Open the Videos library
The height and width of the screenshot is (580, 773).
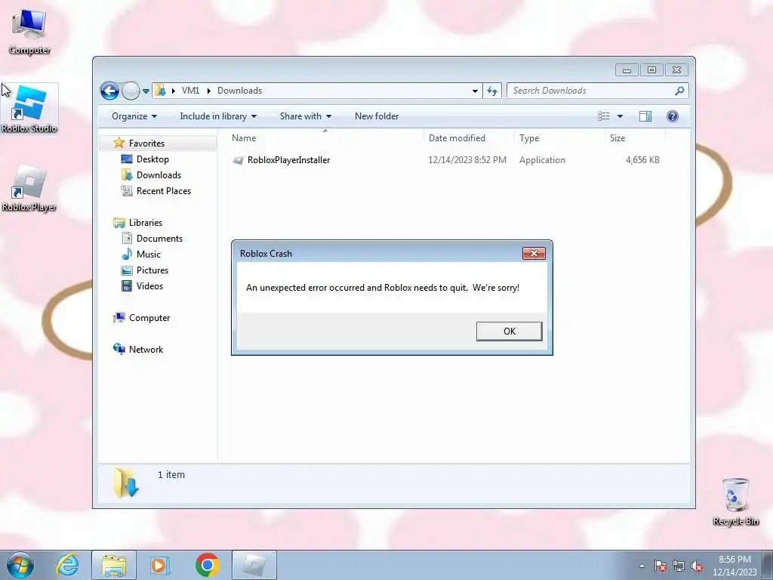click(x=149, y=286)
